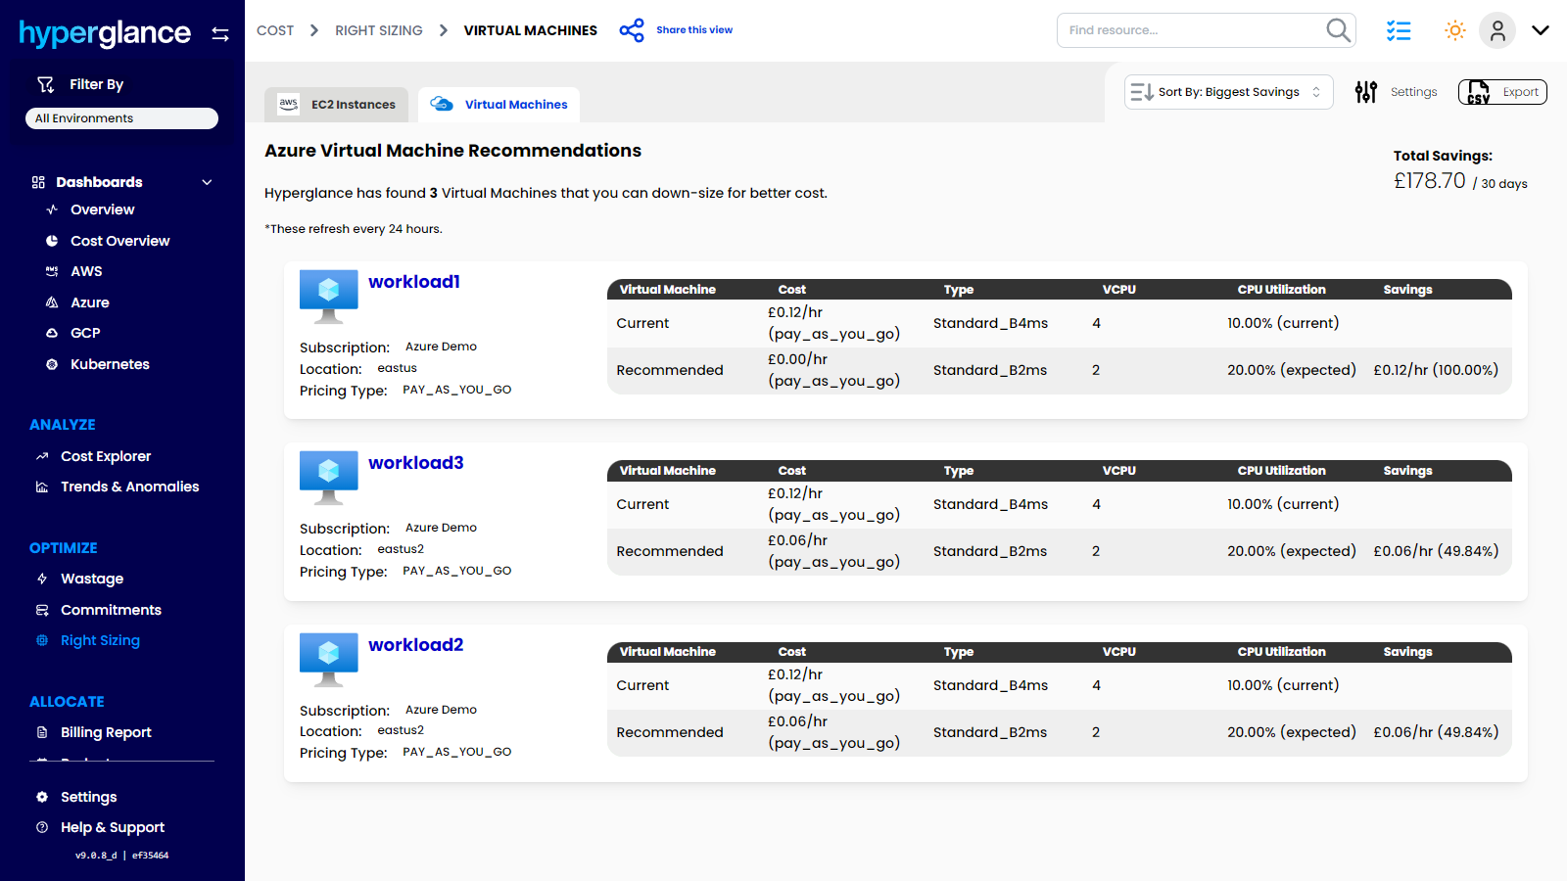Click the workload1 VM monitor icon

pos(329,296)
